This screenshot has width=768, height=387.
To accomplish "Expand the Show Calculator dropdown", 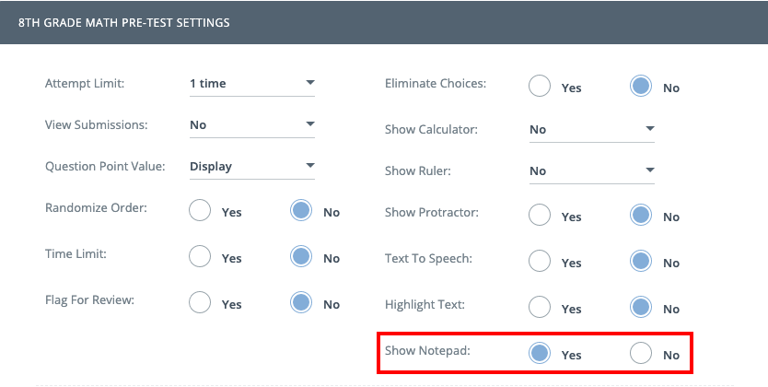I will (591, 130).
